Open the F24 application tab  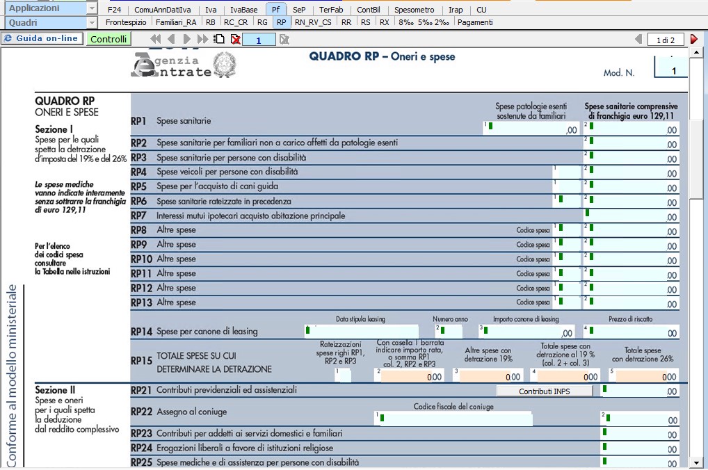[x=114, y=10]
